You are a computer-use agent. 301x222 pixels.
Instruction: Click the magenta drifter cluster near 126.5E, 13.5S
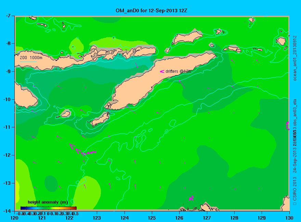191,198
